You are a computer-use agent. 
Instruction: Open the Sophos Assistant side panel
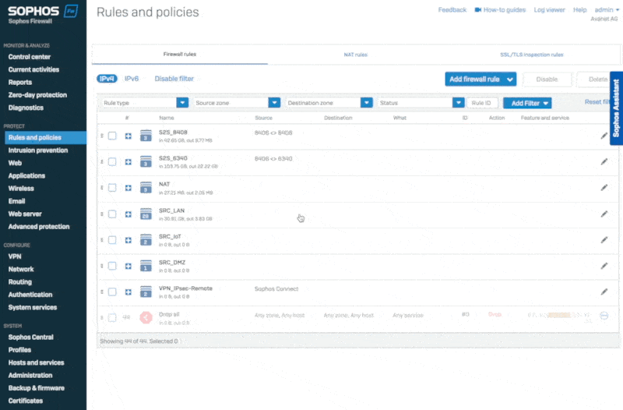pos(616,108)
